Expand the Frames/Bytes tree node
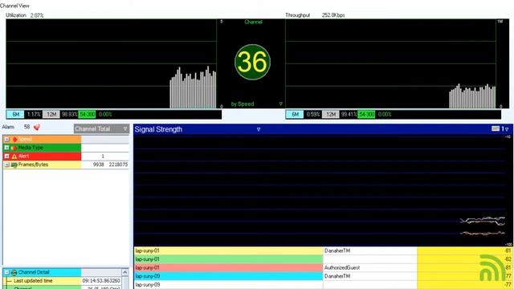The image size is (514, 289). (x=6, y=165)
